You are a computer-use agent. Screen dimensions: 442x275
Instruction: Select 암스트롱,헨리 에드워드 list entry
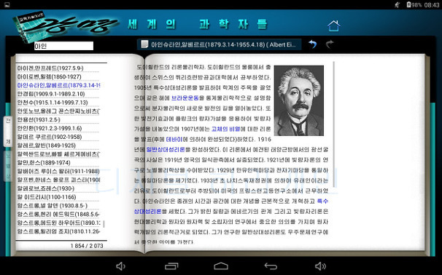(58, 215)
